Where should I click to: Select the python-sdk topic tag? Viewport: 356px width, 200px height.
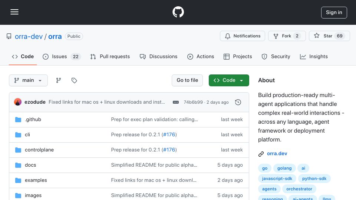coord(314,179)
